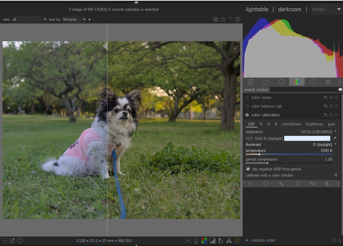This screenshot has width=343, height=246.
Task: Click the temperature slider
Action: point(289,154)
